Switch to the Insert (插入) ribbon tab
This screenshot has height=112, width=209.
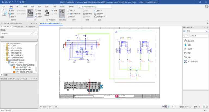18,7
